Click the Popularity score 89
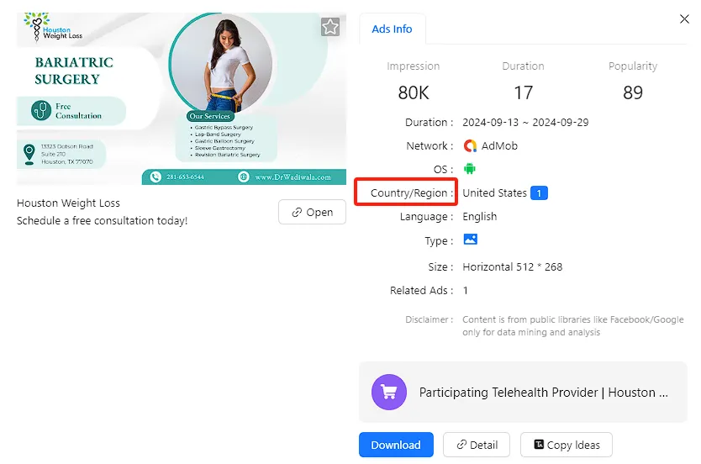The height and width of the screenshot is (464, 701). click(x=633, y=92)
